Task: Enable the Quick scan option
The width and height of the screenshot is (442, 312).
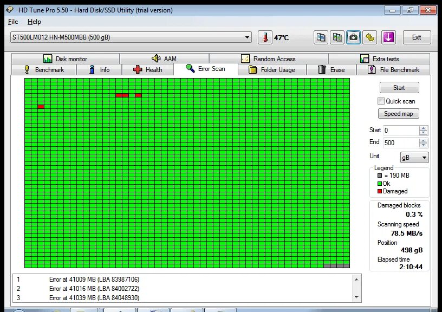Action: pos(382,101)
